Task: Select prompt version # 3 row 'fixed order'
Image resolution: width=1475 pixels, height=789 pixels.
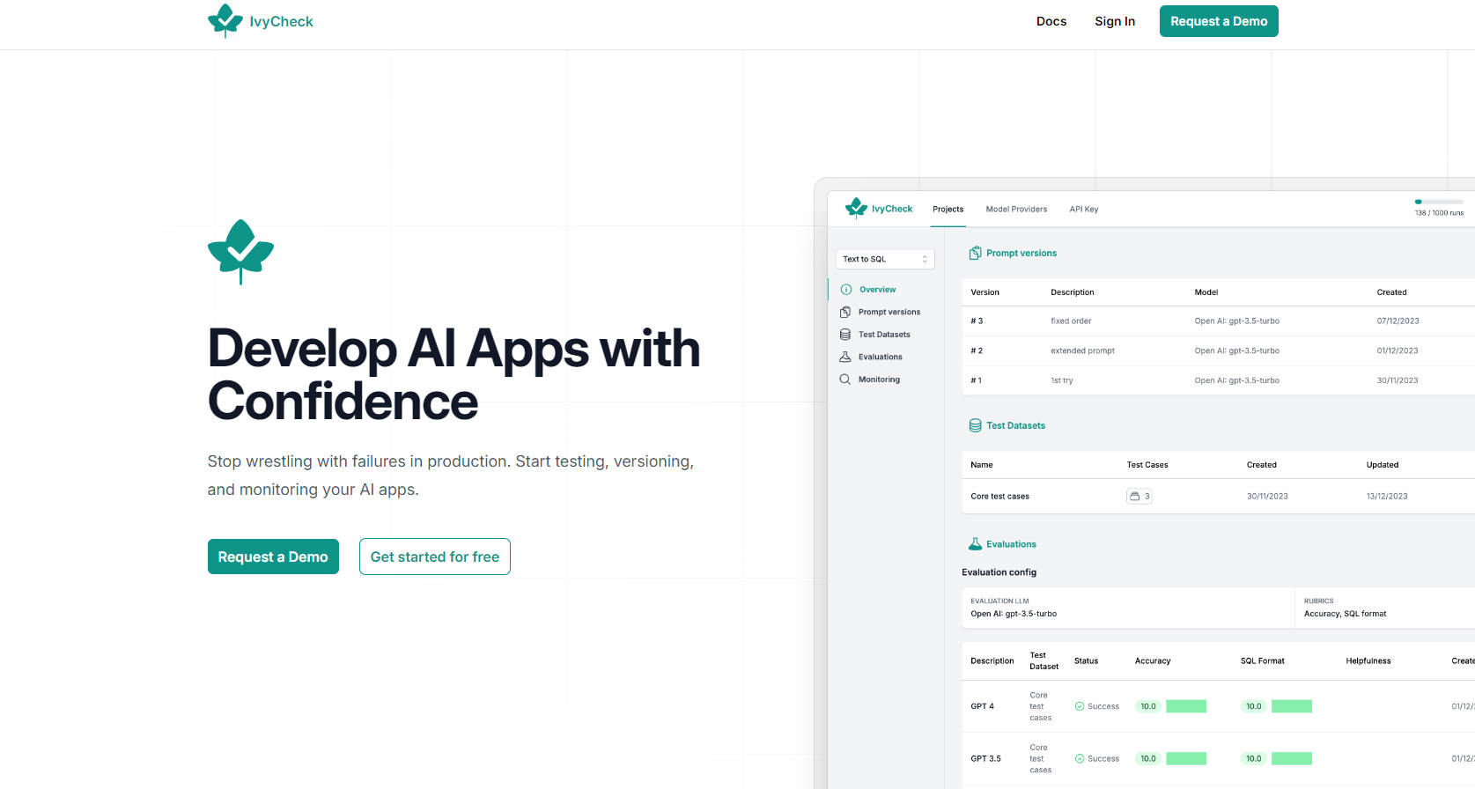Action: [x=1218, y=321]
